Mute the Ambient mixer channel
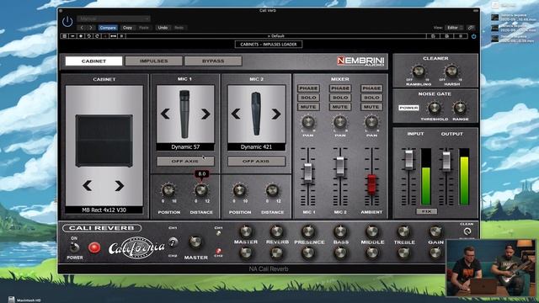 371,107
